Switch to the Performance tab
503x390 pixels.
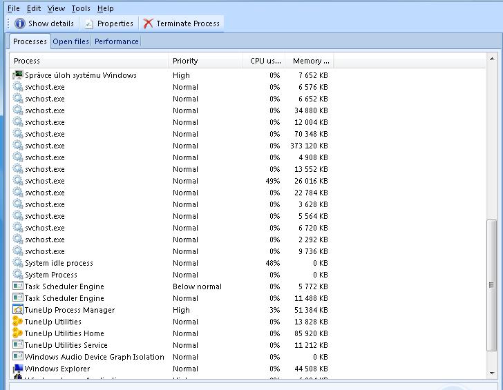pyautogui.click(x=117, y=41)
